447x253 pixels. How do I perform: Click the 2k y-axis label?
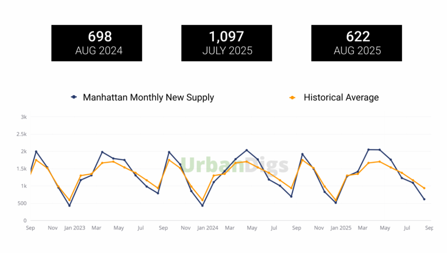click(x=24, y=152)
